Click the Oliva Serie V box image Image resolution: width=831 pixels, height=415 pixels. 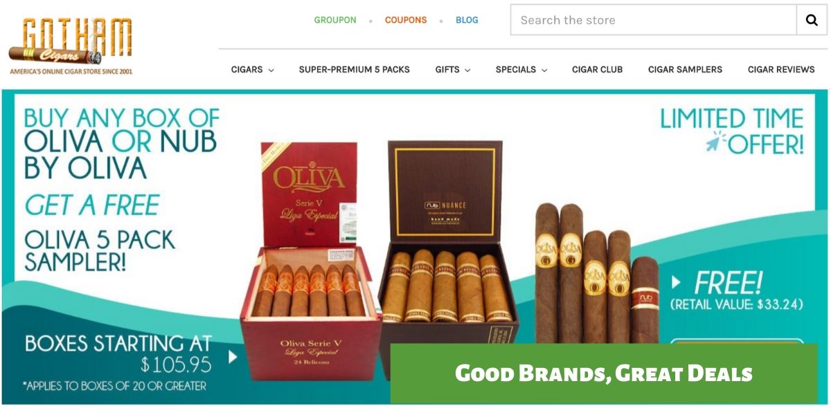[310, 261]
